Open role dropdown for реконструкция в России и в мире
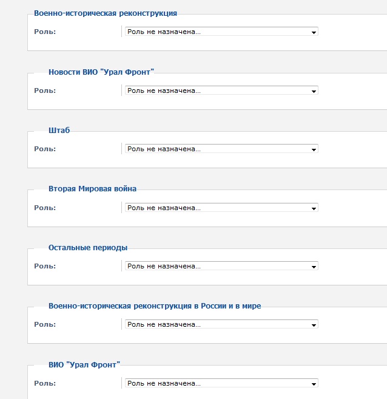The height and width of the screenshot is (399, 387). 221,325
